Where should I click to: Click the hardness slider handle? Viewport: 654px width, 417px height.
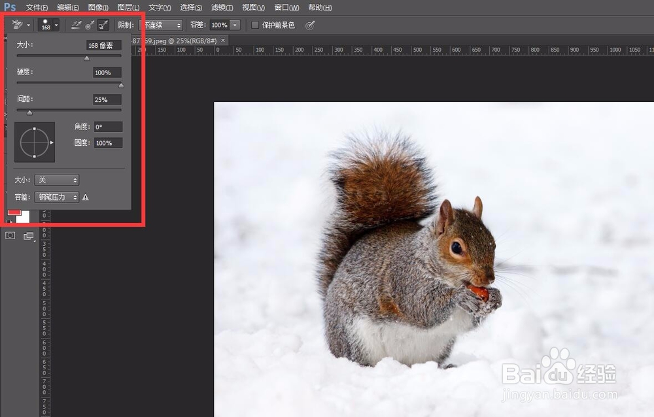pos(121,86)
